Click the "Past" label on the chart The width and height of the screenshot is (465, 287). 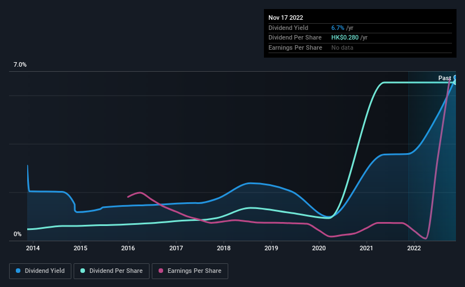(x=445, y=78)
